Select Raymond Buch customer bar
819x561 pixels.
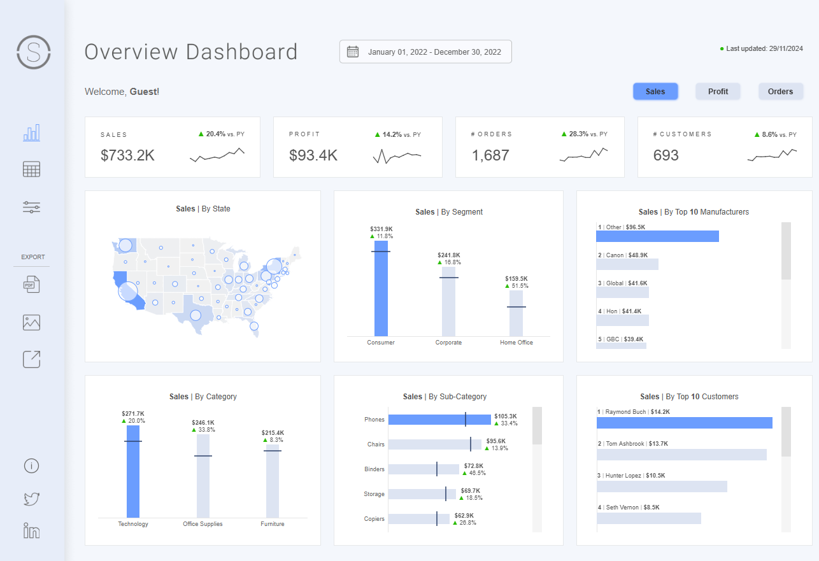[x=684, y=423]
